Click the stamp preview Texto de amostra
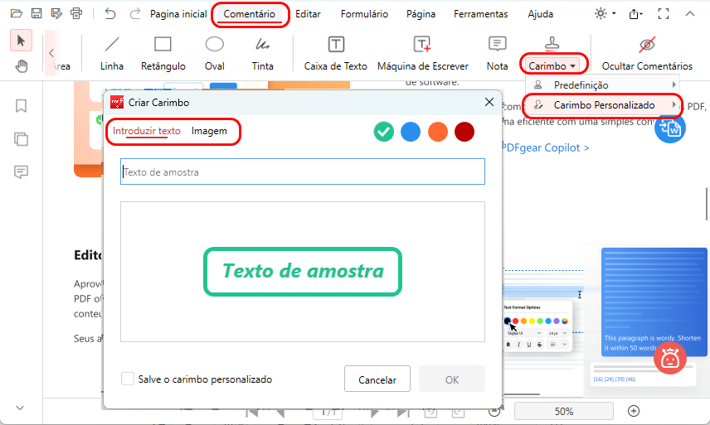This screenshot has height=425, width=710. (x=303, y=271)
